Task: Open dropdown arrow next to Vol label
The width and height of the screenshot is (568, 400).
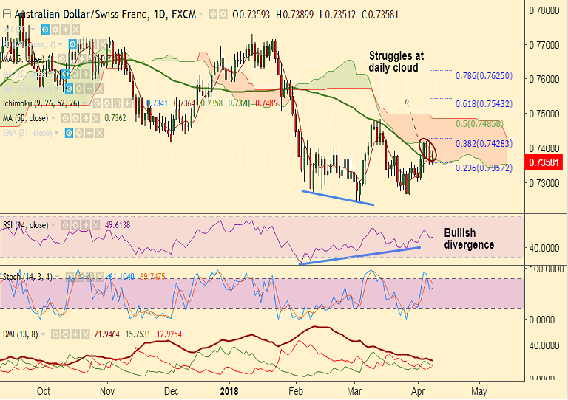Action: point(33,30)
